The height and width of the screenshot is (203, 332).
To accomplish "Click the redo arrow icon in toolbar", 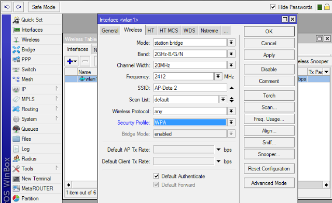I will point(19,7).
